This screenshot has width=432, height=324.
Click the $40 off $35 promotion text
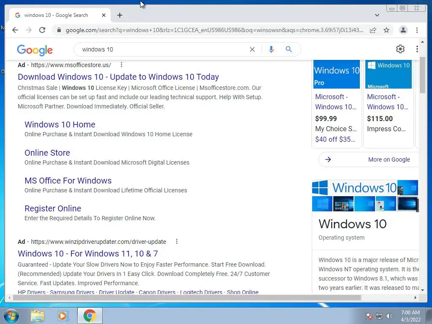coord(335,139)
